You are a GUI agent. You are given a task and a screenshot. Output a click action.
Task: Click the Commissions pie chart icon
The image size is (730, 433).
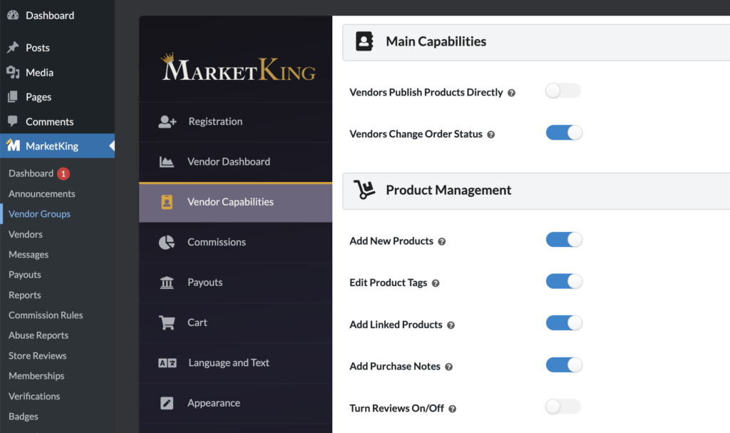click(x=167, y=242)
